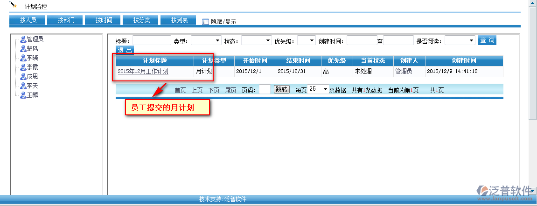The image size is (537, 206).
Task: Open the 2015年12月工作计划 link
Action: click(143, 72)
